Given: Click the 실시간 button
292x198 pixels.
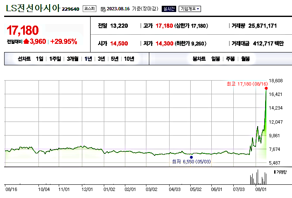Looking at the screenshot, I should [x=169, y=9].
